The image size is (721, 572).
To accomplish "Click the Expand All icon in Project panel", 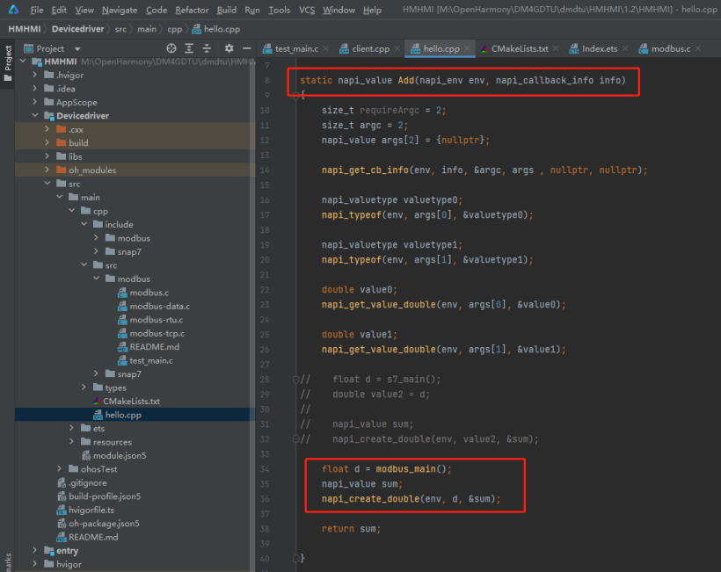I will pos(189,48).
